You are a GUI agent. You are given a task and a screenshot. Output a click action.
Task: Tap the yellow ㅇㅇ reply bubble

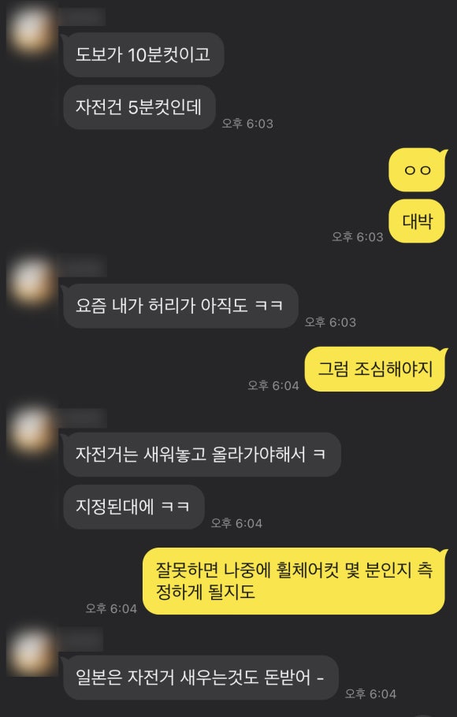pyautogui.click(x=417, y=170)
